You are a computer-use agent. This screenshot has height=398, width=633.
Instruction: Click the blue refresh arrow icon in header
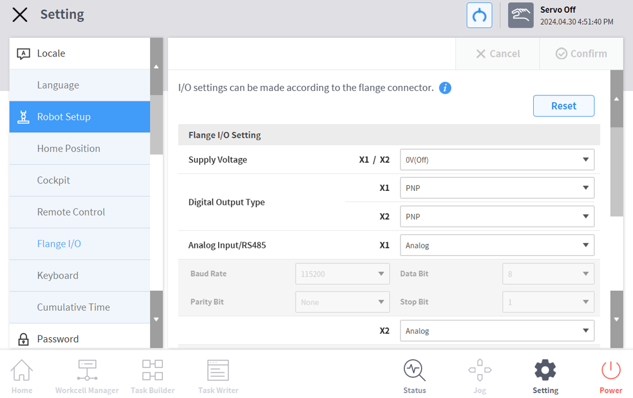[x=479, y=15]
